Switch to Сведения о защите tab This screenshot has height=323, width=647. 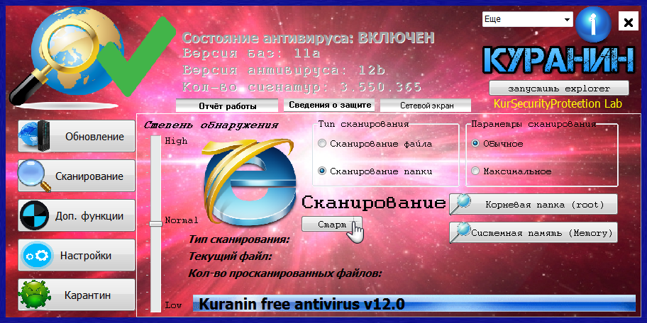pos(330,105)
